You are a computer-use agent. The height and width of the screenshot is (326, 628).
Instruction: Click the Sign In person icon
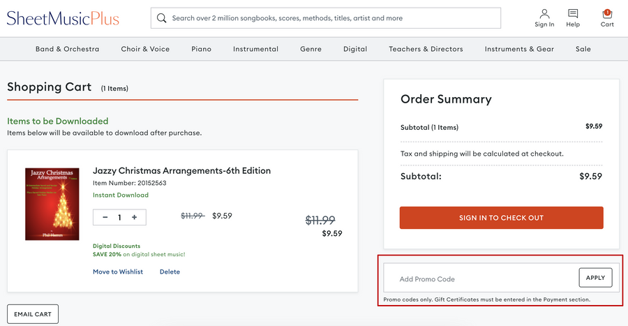click(544, 15)
